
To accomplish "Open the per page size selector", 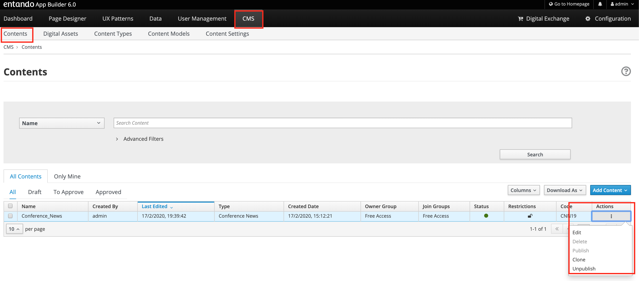I will click(14, 229).
